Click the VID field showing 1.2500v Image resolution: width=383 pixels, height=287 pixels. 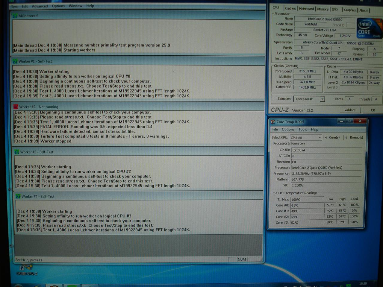326,185
